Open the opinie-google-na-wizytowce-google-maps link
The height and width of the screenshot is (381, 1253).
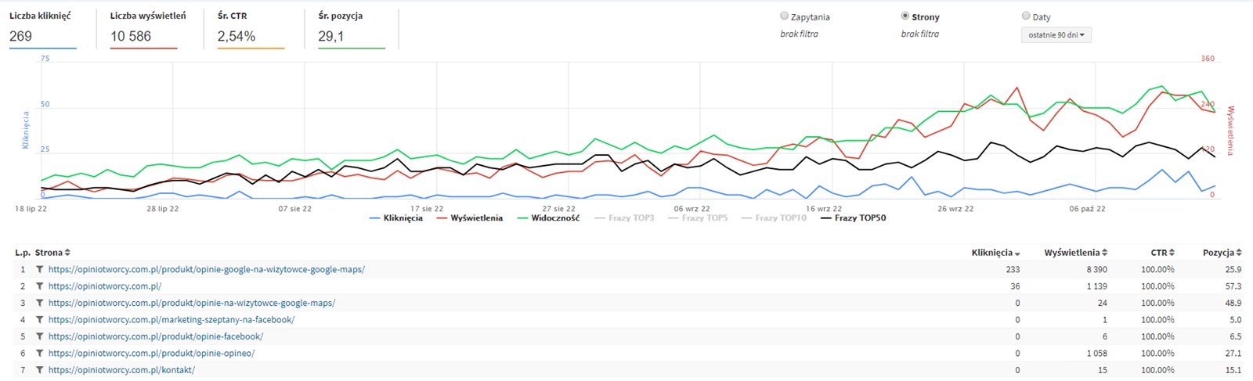pyautogui.click(x=207, y=269)
